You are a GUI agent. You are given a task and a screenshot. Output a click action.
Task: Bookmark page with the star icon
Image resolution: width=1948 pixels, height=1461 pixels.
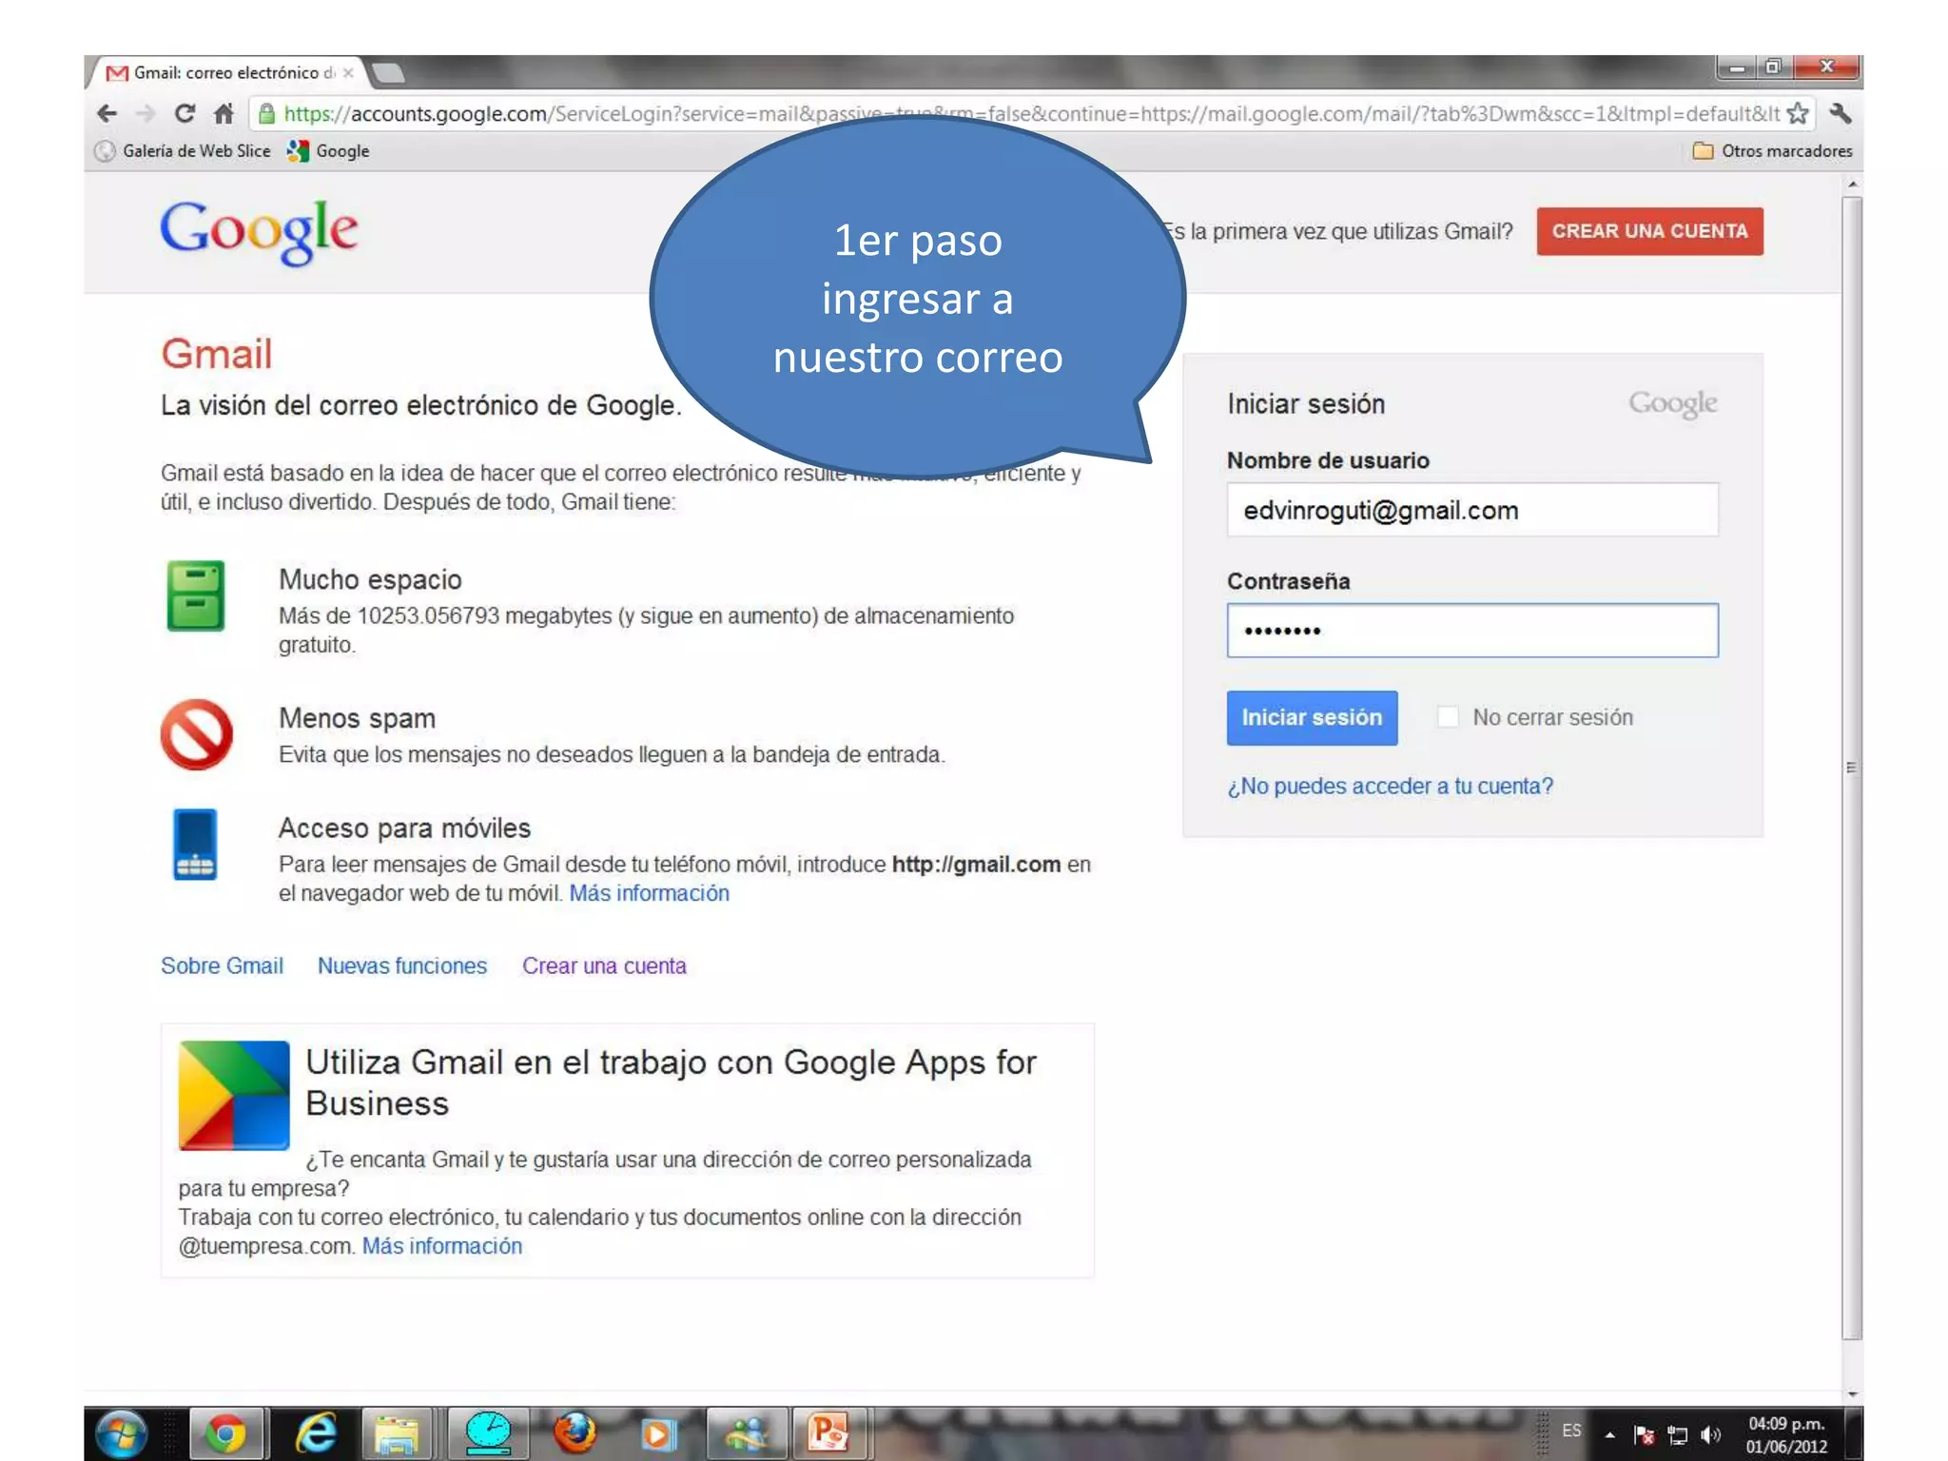point(1797,114)
